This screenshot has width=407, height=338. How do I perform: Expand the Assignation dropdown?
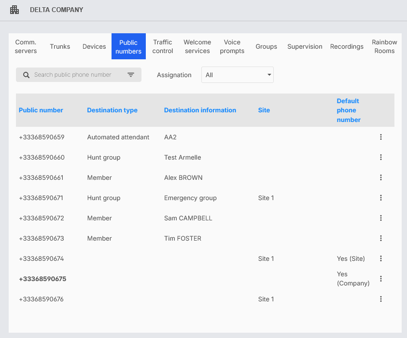click(237, 75)
